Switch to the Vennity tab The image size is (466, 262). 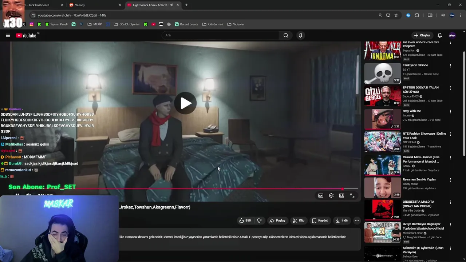(x=95, y=5)
